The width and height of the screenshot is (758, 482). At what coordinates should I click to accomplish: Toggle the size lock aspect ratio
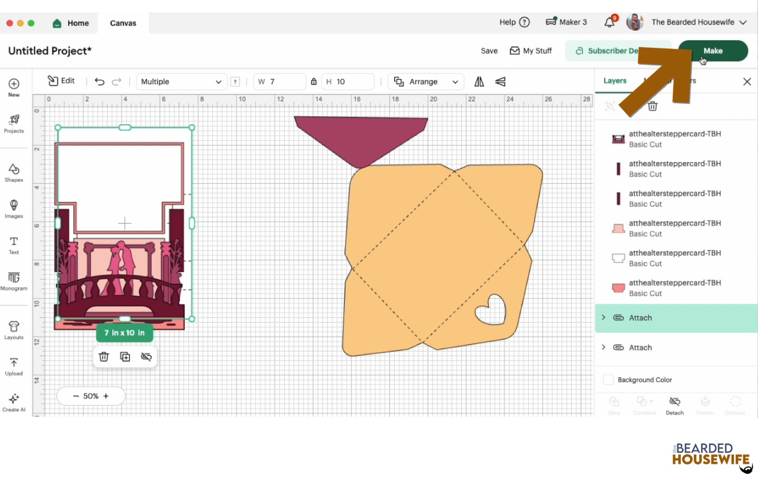pos(314,82)
